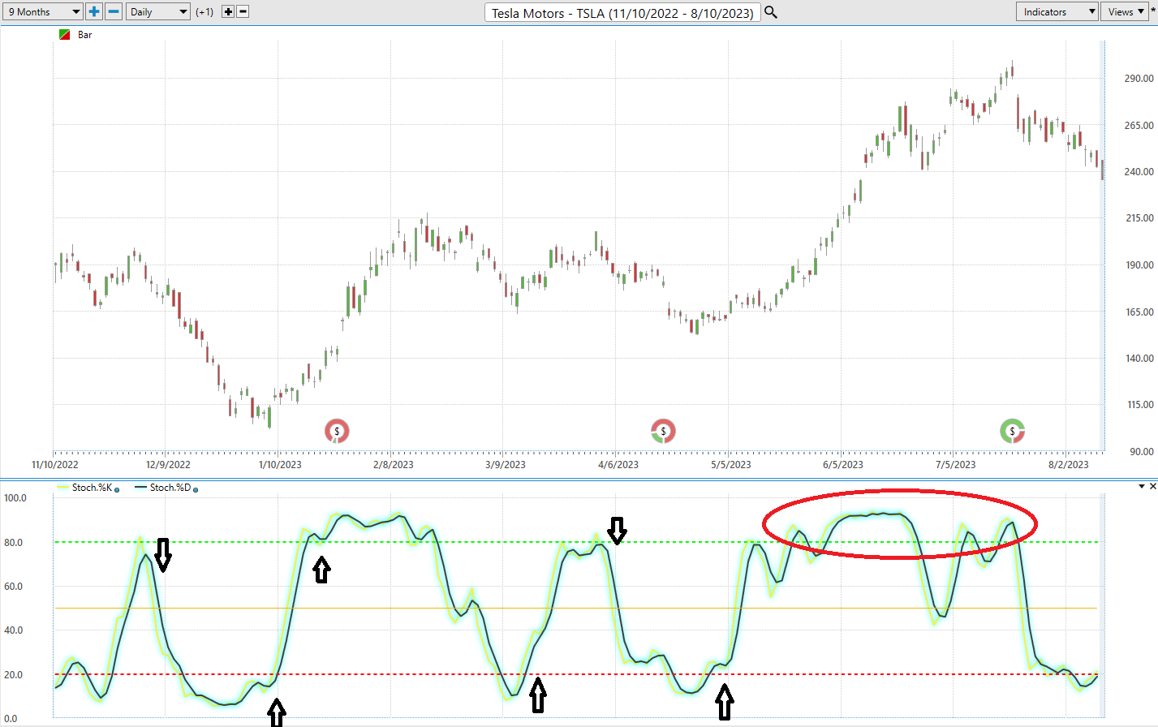Open the stochastic panel options dropdown arrow

1141,486
